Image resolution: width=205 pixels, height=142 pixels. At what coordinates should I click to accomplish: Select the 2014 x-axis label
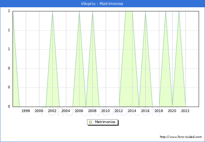coord(132,111)
